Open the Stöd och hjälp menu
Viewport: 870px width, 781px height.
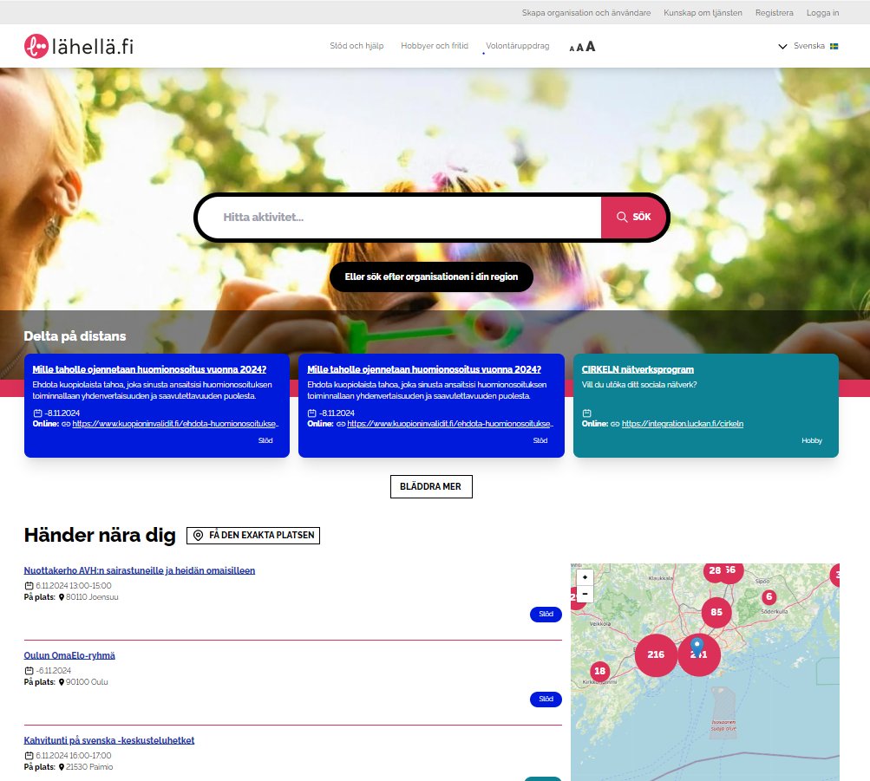click(x=357, y=46)
